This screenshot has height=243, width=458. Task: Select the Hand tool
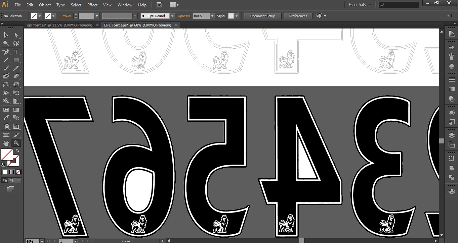6,143
